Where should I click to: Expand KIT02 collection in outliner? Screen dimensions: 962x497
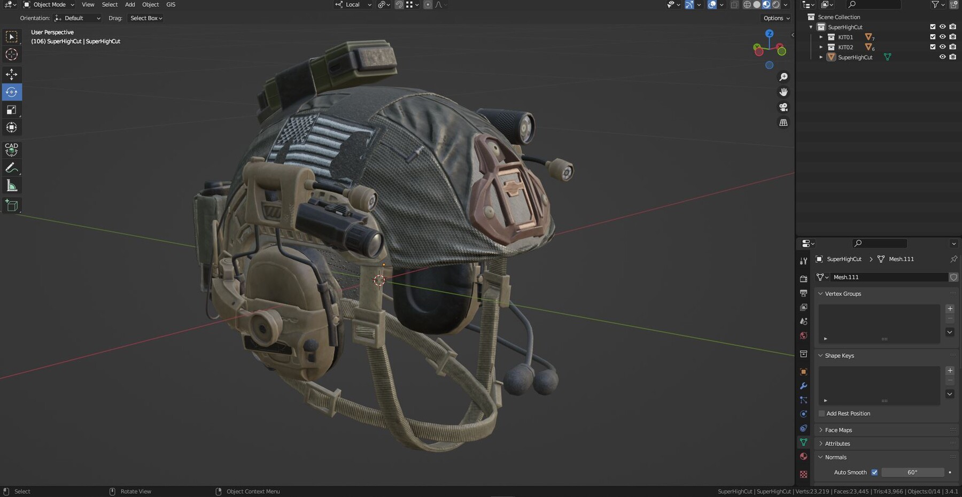pos(821,47)
